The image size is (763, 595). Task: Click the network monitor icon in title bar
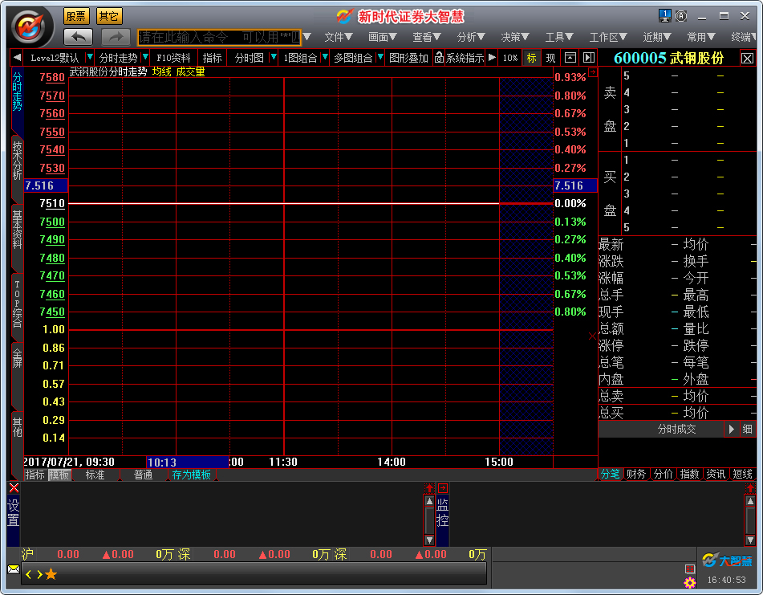[664, 16]
